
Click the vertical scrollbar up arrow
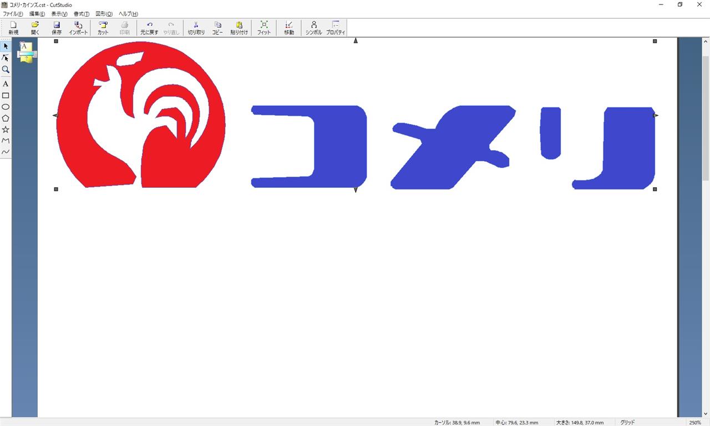(706, 42)
